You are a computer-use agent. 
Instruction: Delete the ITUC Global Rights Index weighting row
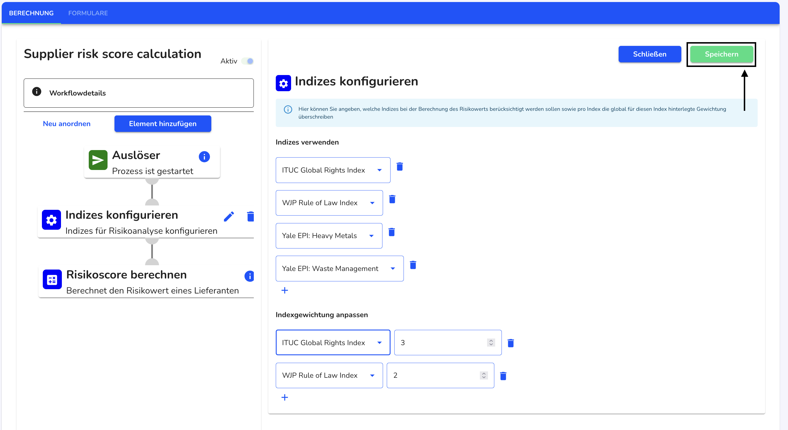pos(510,343)
